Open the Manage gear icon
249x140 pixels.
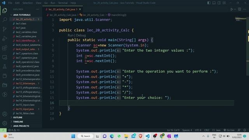[x=5, y=123]
